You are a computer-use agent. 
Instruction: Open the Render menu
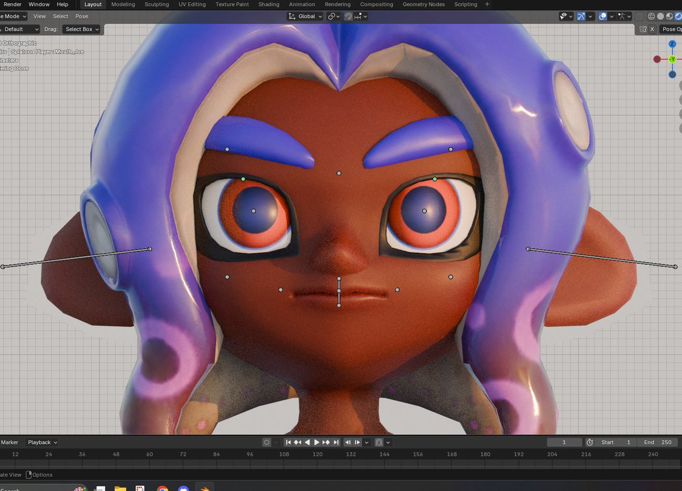(13, 4)
